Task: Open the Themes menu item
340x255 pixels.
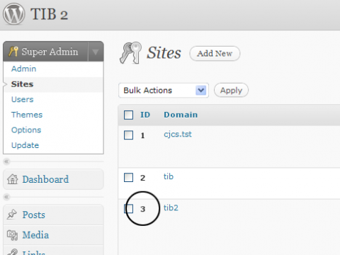Action: (27, 115)
